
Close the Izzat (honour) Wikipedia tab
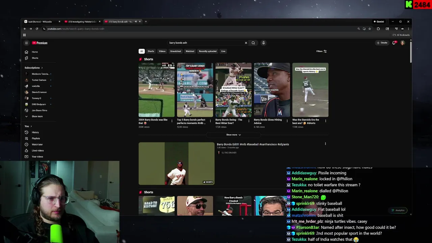tap(59, 22)
